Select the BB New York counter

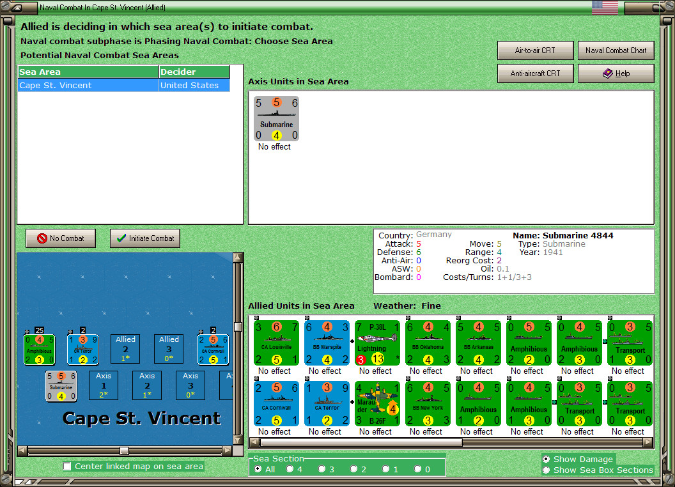coord(428,403)
